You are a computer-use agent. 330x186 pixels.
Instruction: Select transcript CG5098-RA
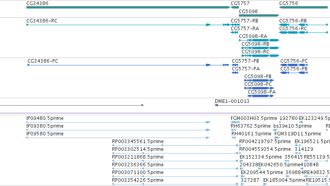[x=253, y=36]
